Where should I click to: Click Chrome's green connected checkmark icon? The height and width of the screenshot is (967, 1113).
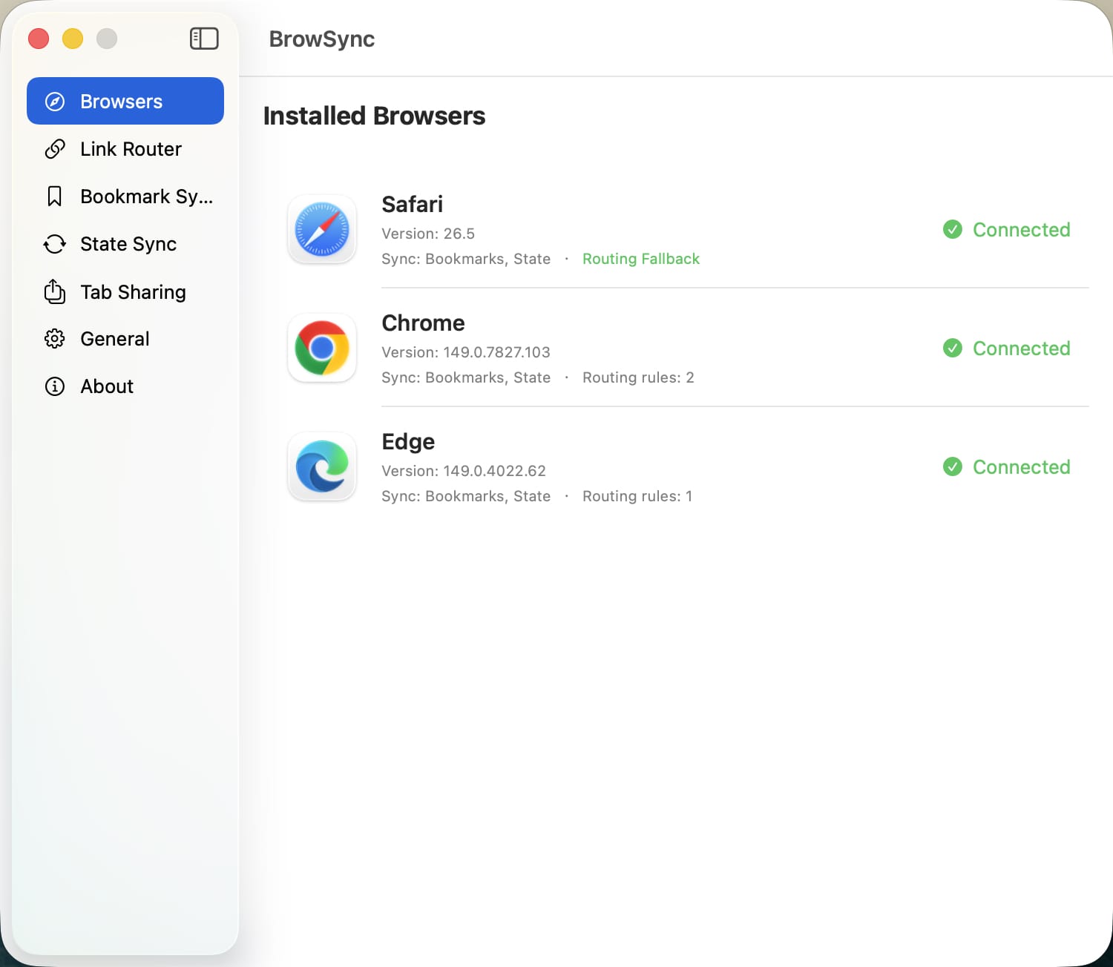tap(953, 349)
